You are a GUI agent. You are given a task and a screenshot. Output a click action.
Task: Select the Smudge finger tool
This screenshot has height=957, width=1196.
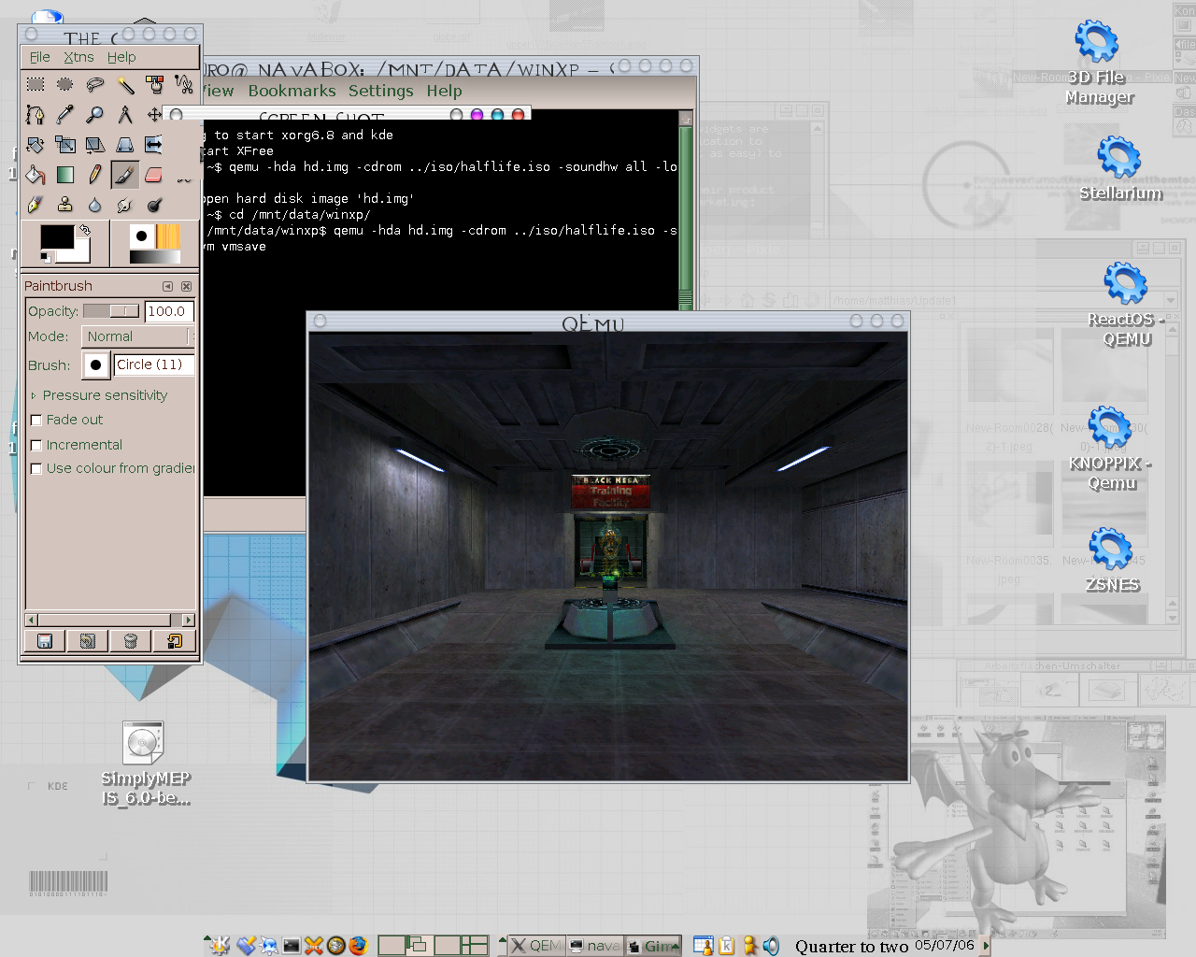(x=125, y=205)
